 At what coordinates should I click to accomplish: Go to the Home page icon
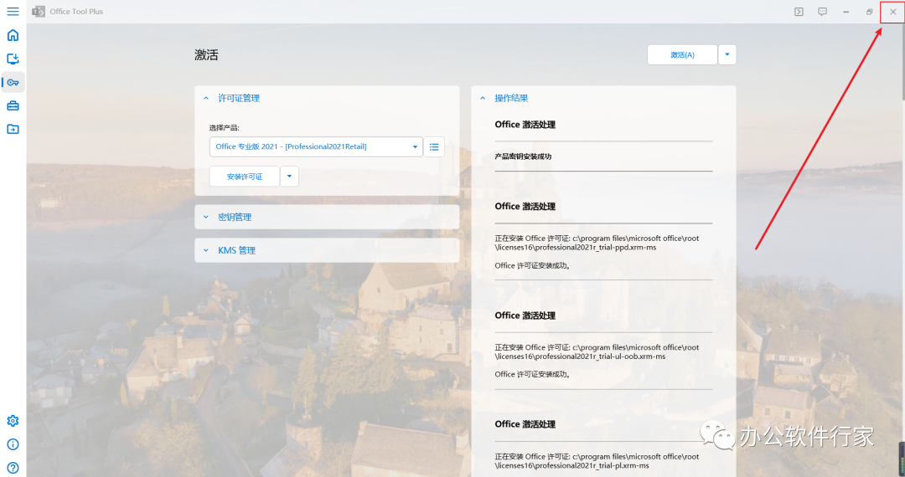[13, 35]
